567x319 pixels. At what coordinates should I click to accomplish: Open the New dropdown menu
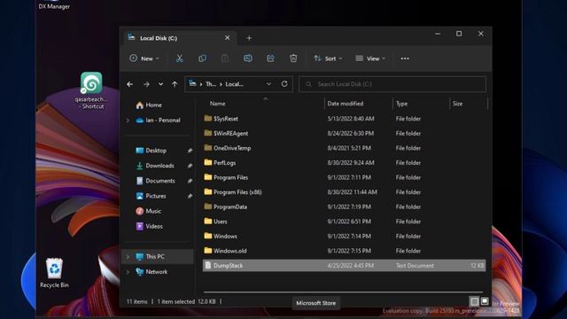click(x=144, y=58)
